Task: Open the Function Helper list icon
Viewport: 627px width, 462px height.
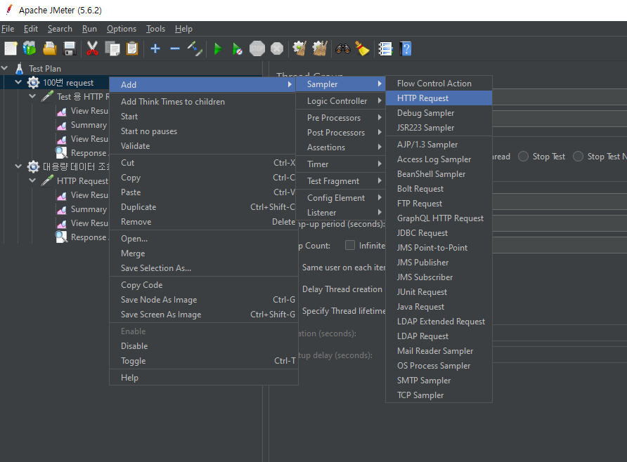Action: pos(385,48)
